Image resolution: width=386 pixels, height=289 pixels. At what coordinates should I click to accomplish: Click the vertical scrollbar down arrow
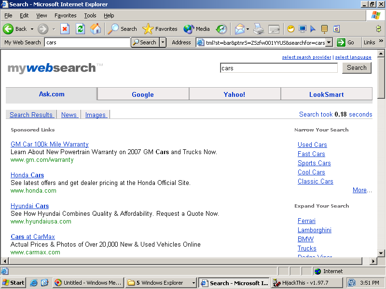point(381,253)
